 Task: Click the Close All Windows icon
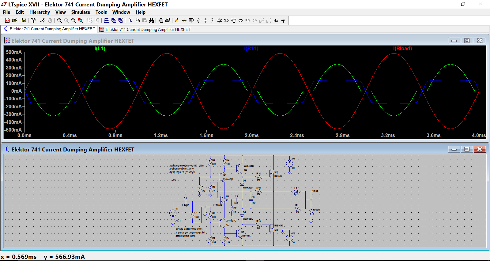[121, 21]
